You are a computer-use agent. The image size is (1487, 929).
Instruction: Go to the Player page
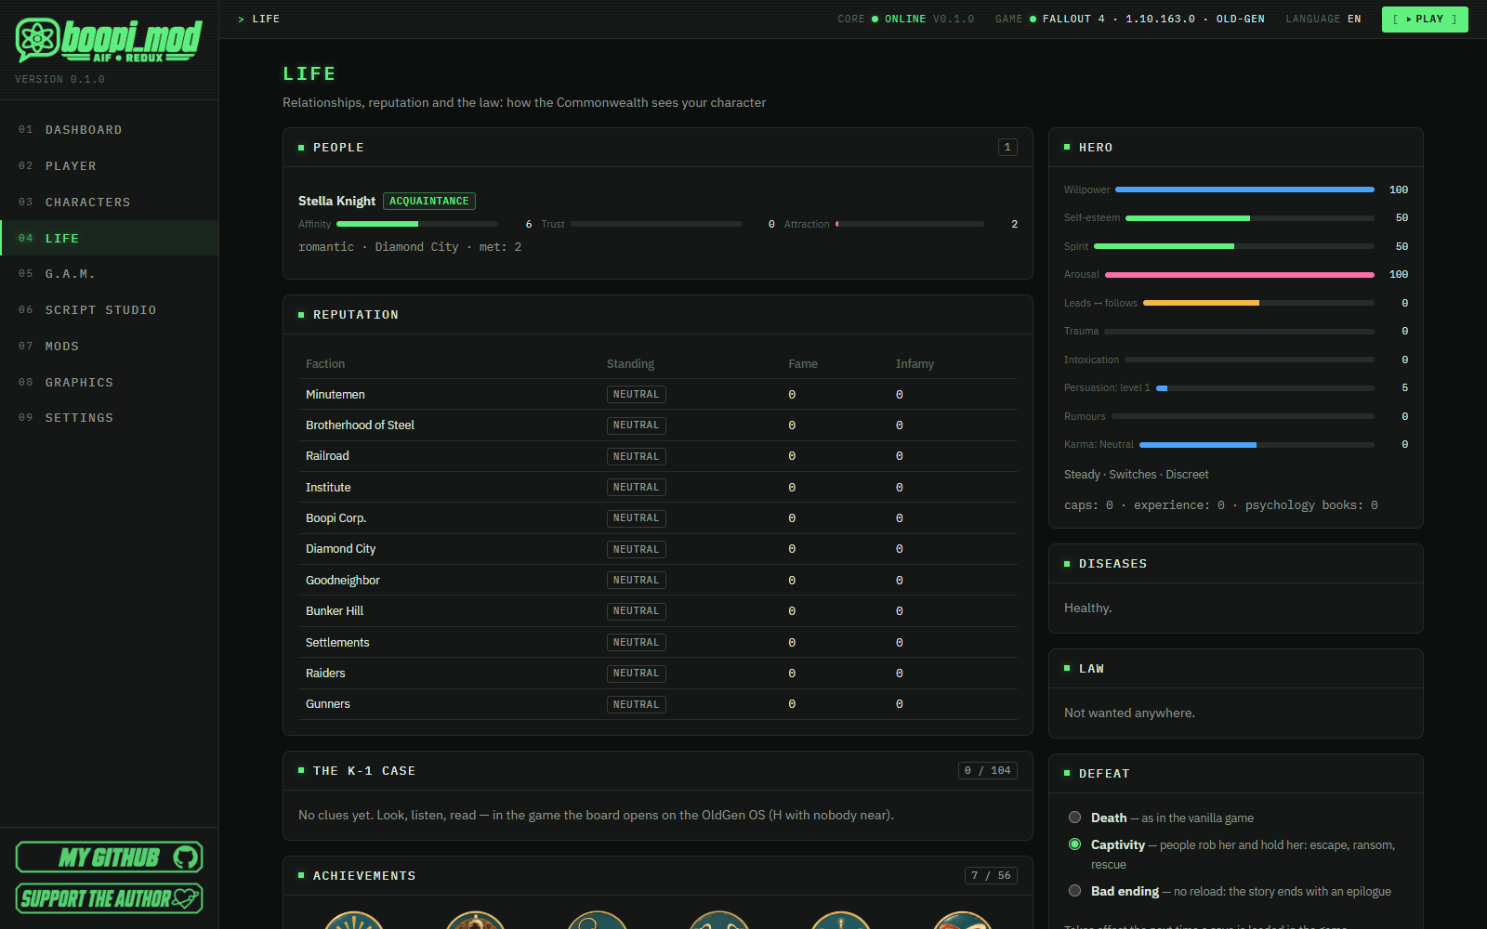click(109, 166)
